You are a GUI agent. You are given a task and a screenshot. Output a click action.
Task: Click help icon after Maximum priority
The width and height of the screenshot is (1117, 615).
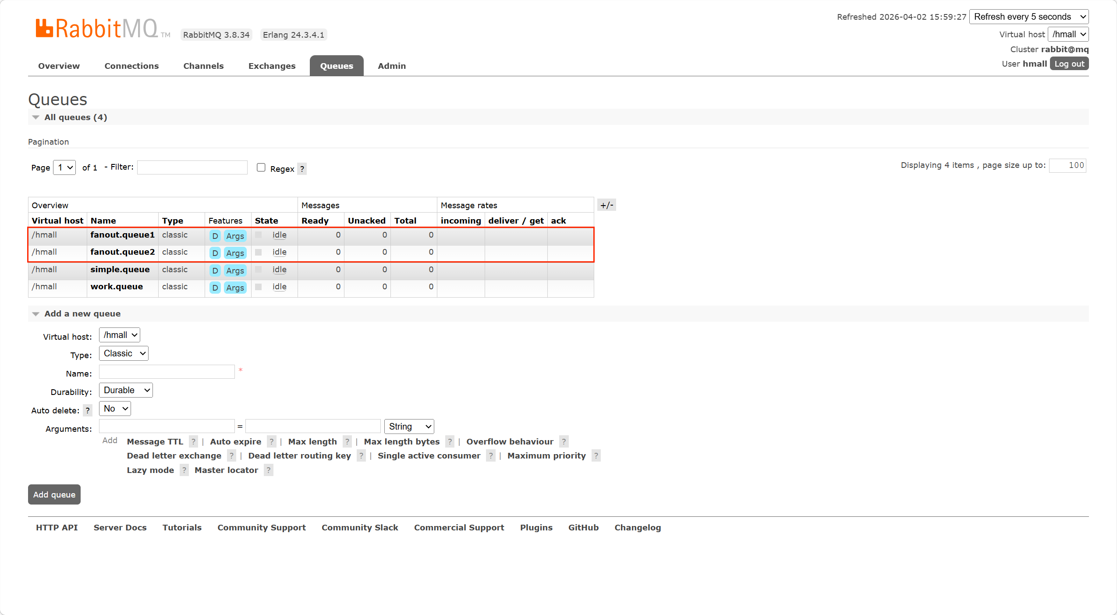596,455
